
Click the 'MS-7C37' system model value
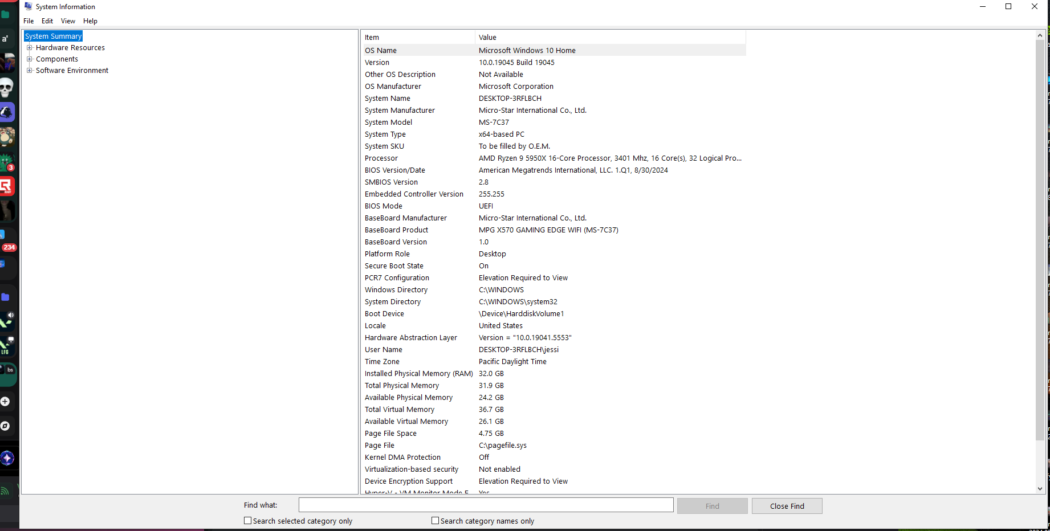click(494, 122)
